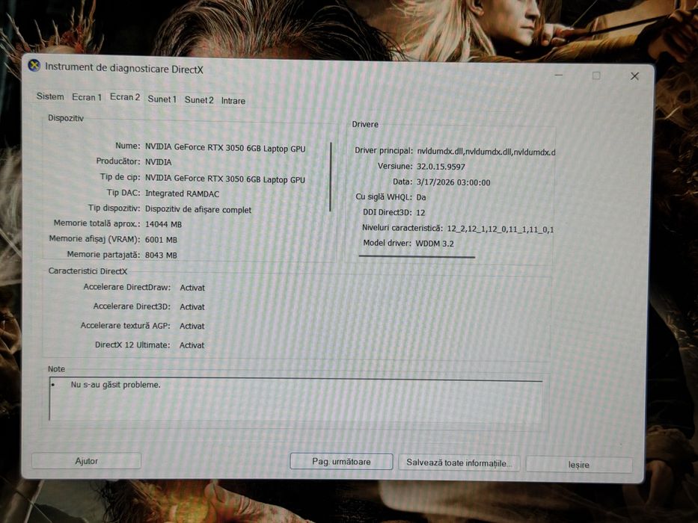Click inside the Note text box
Image resolution: width=698 pixels, height=523 pixels.
(296, 400)
